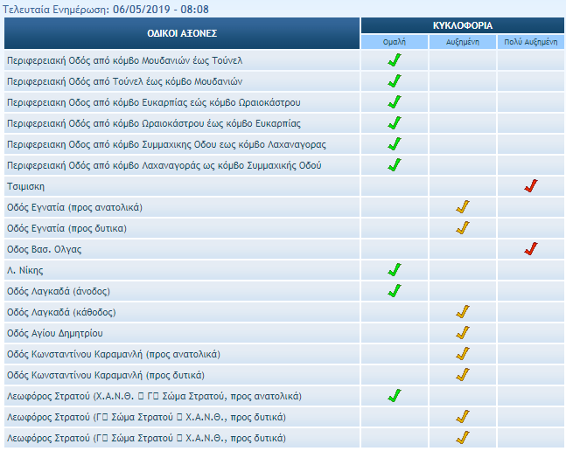The image size is (566, 451).
Task: Click the green checkmark for Λ. Νίκης
Action: (x=394, y=270)
